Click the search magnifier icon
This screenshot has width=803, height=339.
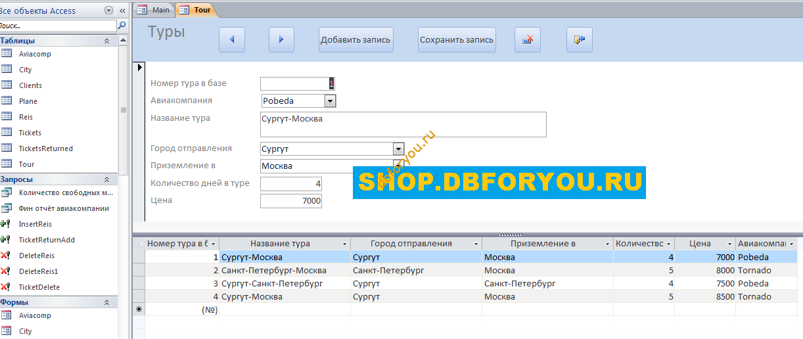click(122, 26)
